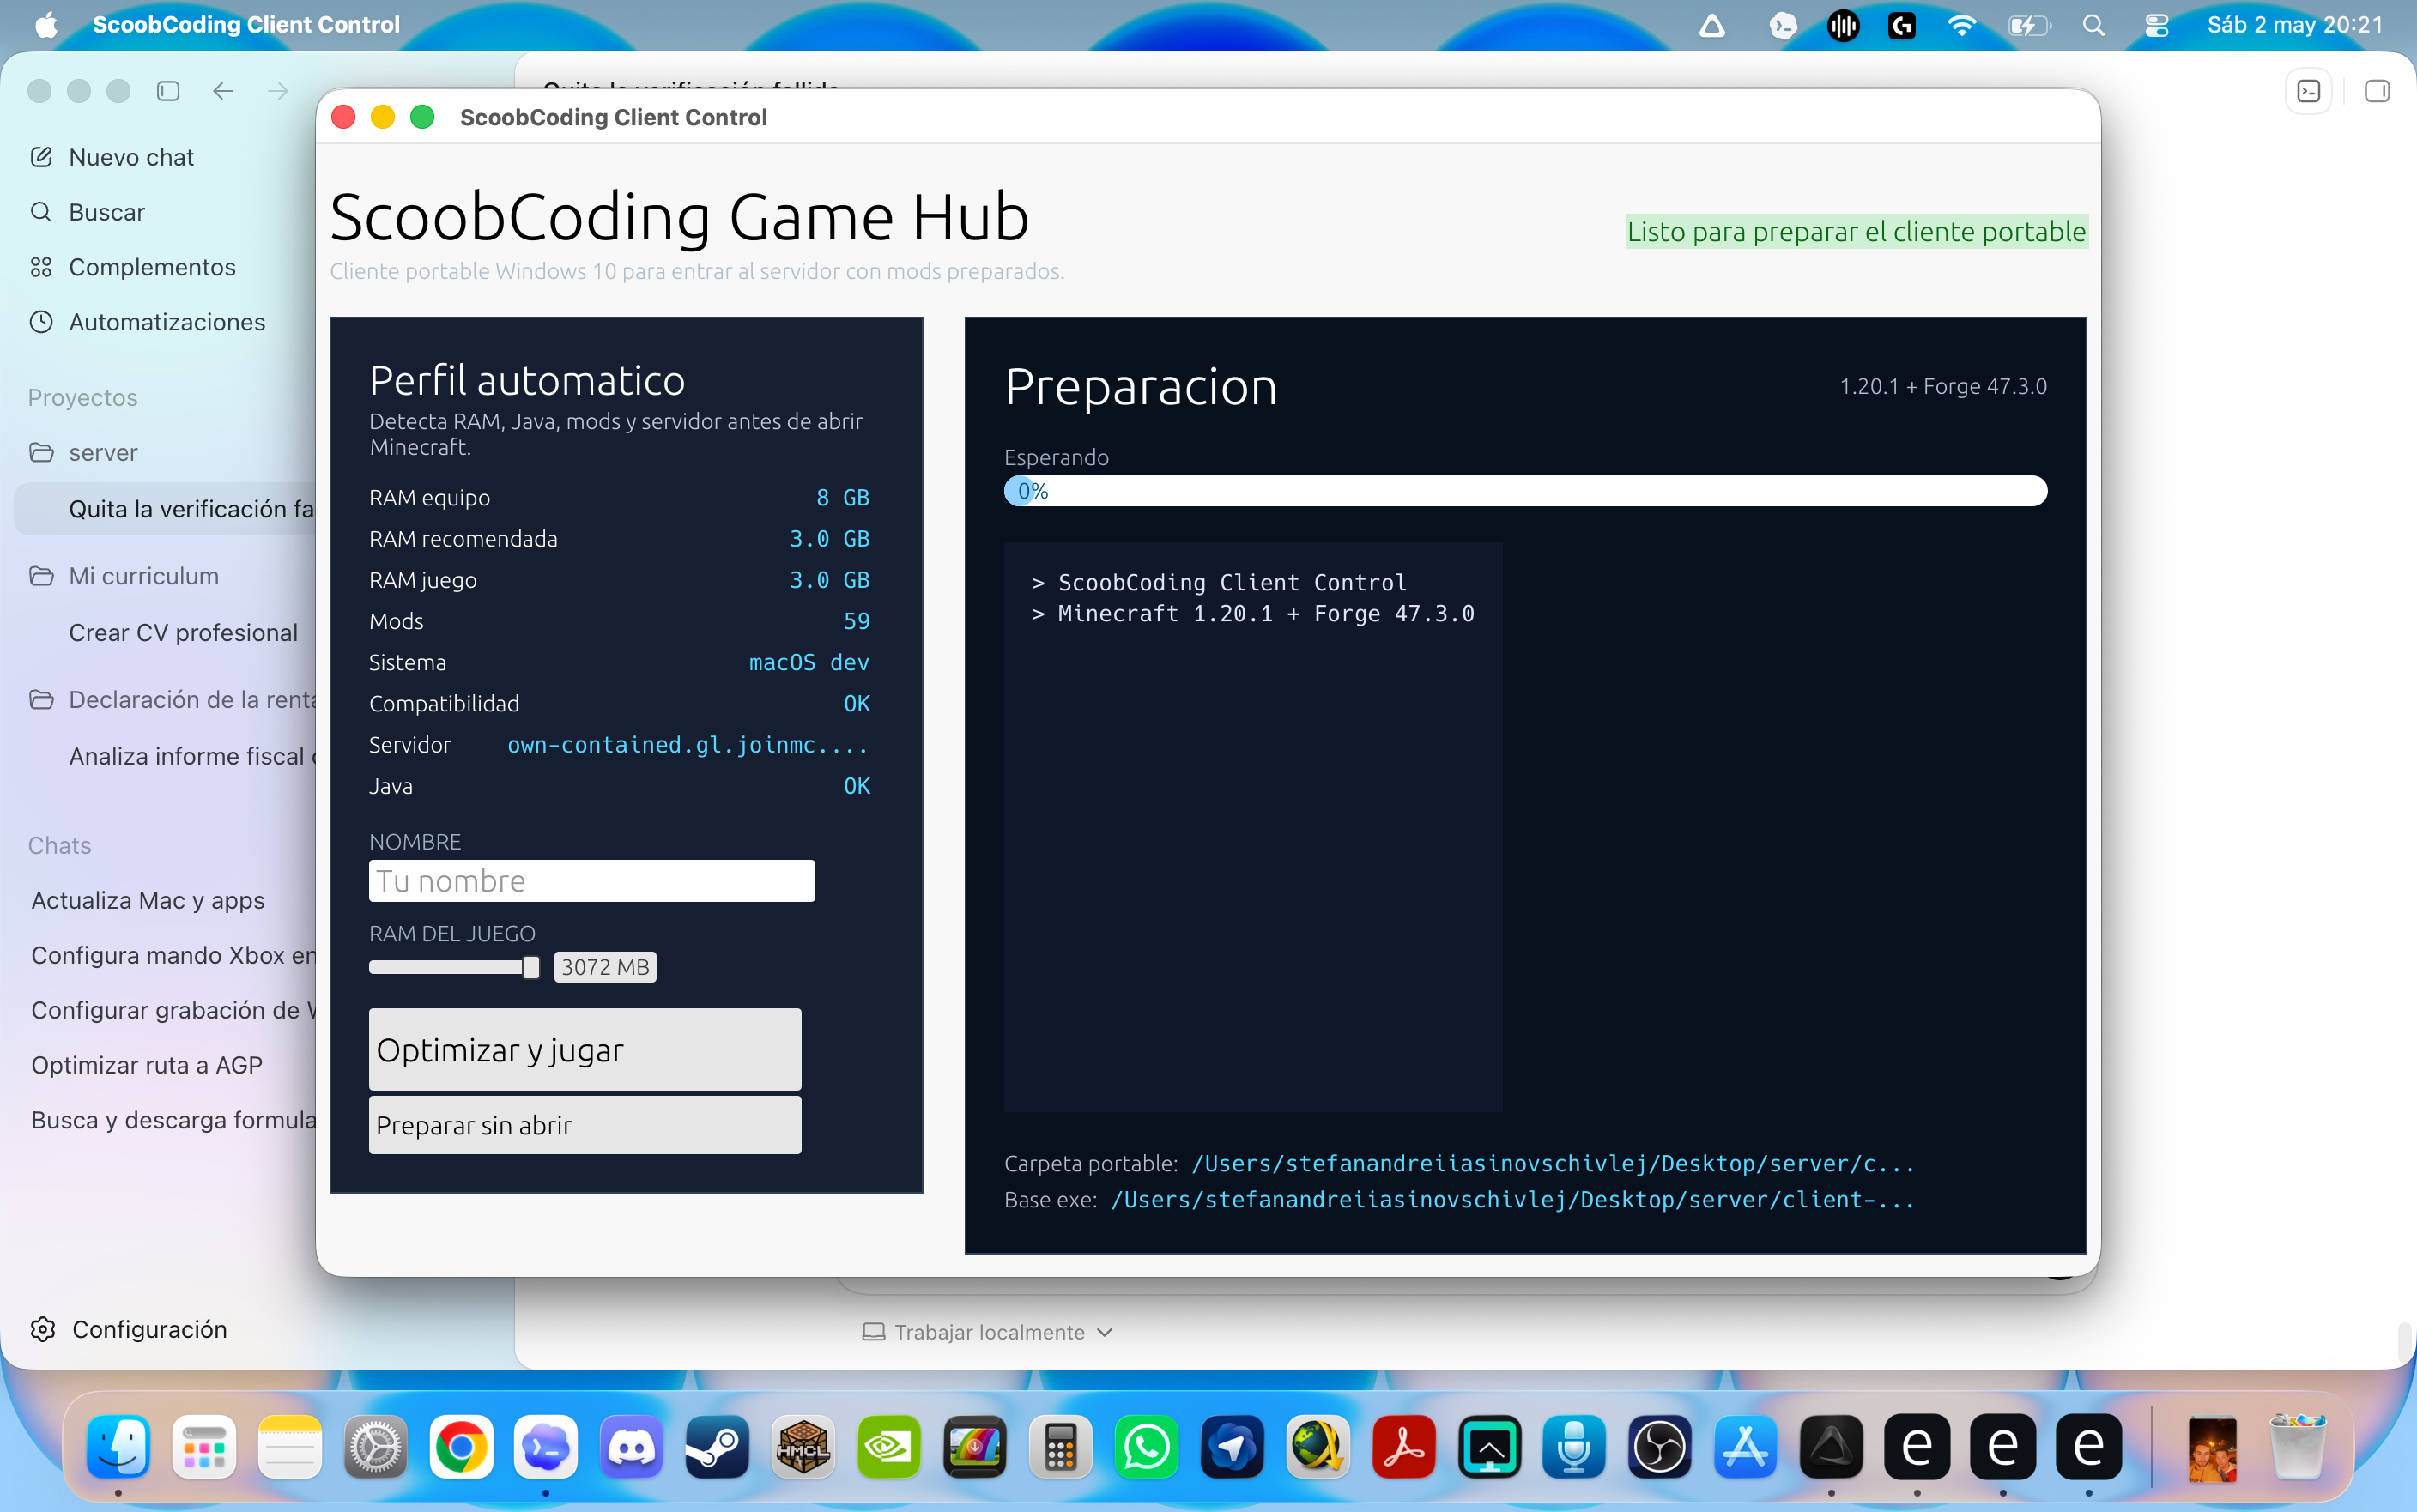Click the RAM del juego slider handle
Viewport: 2417px width, 1512px height.
coord(531,967)
